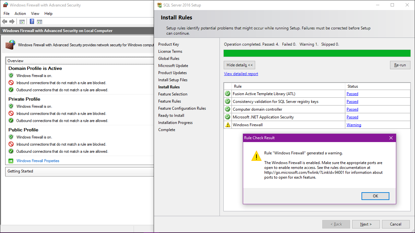Click warning triangle icon for Windows Firewall rule
The height and width of the screenshot is (233, 415).
(x=228, y=125)
